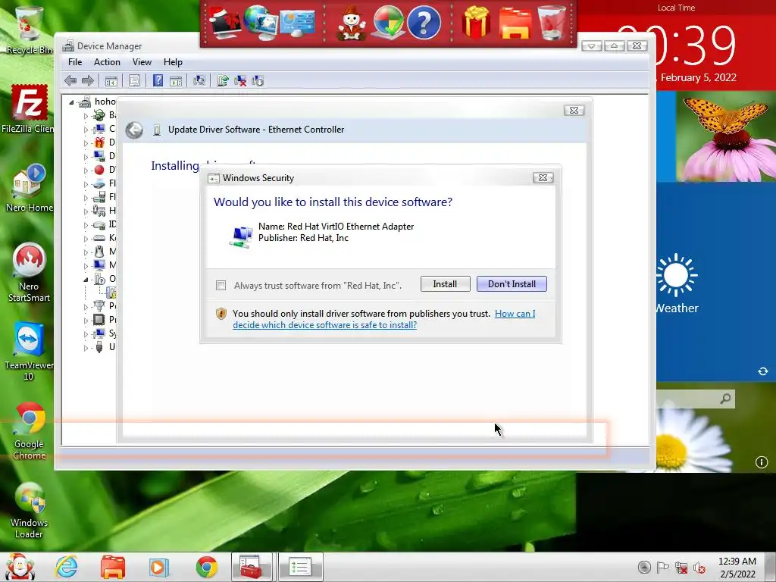Click the blue Help toolbar icon

[158, 80]
